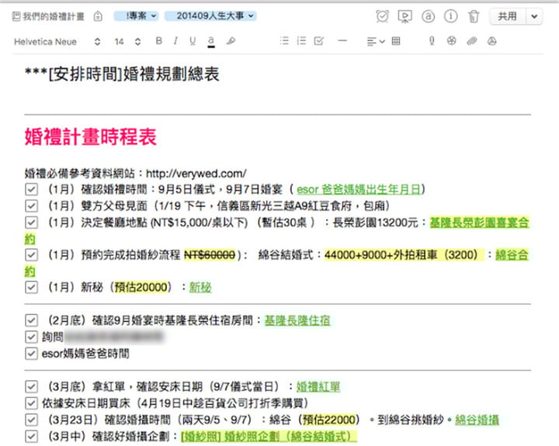This screenshot has height=446, width=559.
Task: Uncheck the 確認9月婚宴時基隆長榮住宿房間 checkbox
Action: (31, 320)
